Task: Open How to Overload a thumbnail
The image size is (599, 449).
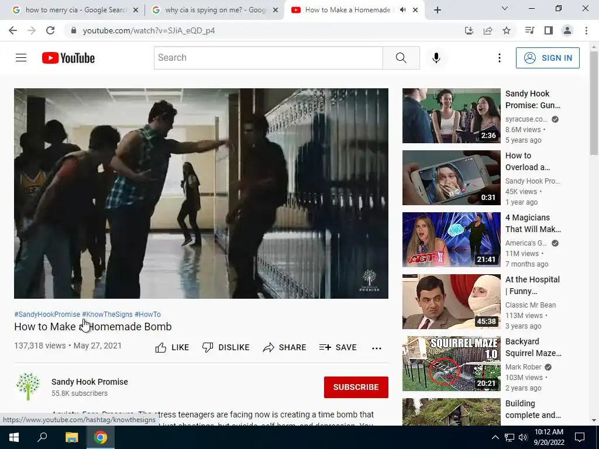Action: click(451, 178)
